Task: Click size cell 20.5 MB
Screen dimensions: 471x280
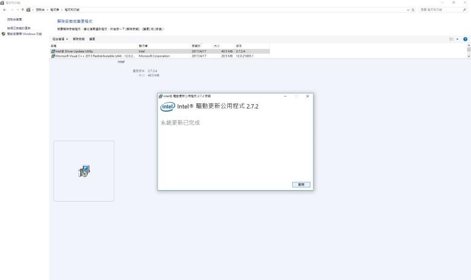Action: 227,56
